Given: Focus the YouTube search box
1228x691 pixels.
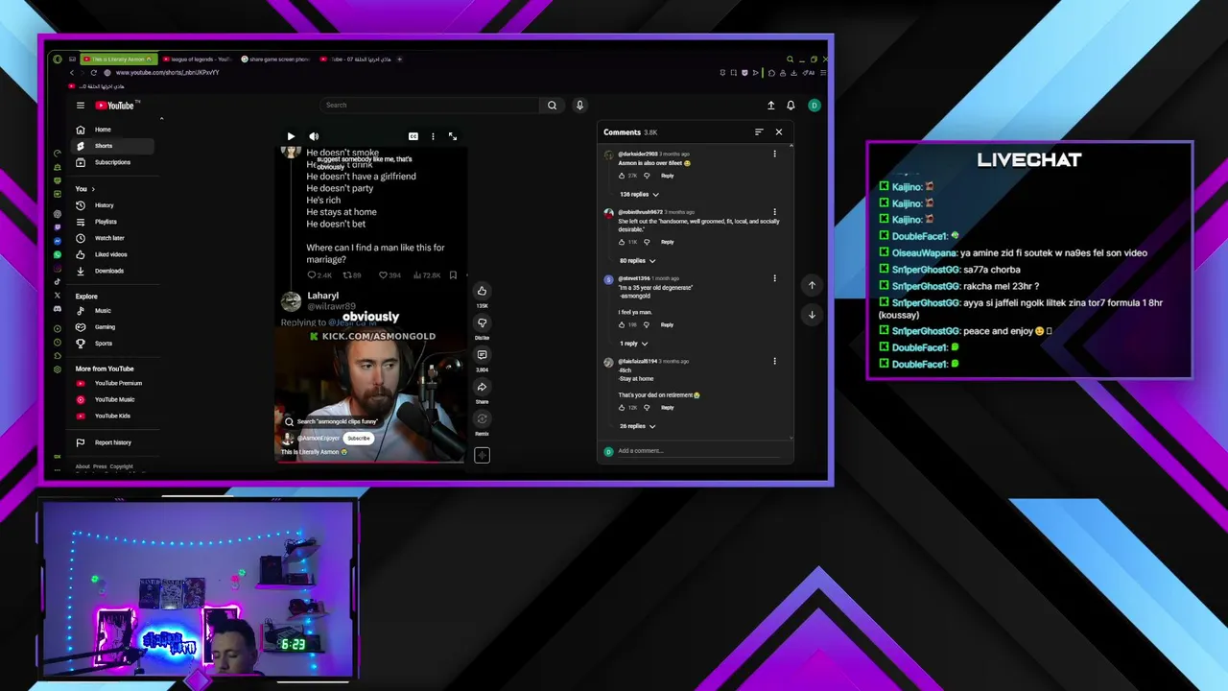Looking at the screenshot, I should click(x=430, y=106).
